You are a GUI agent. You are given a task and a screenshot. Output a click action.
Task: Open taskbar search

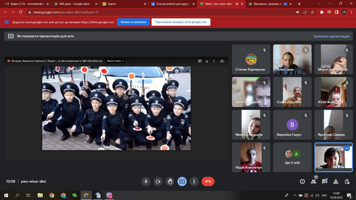point(17,196)
